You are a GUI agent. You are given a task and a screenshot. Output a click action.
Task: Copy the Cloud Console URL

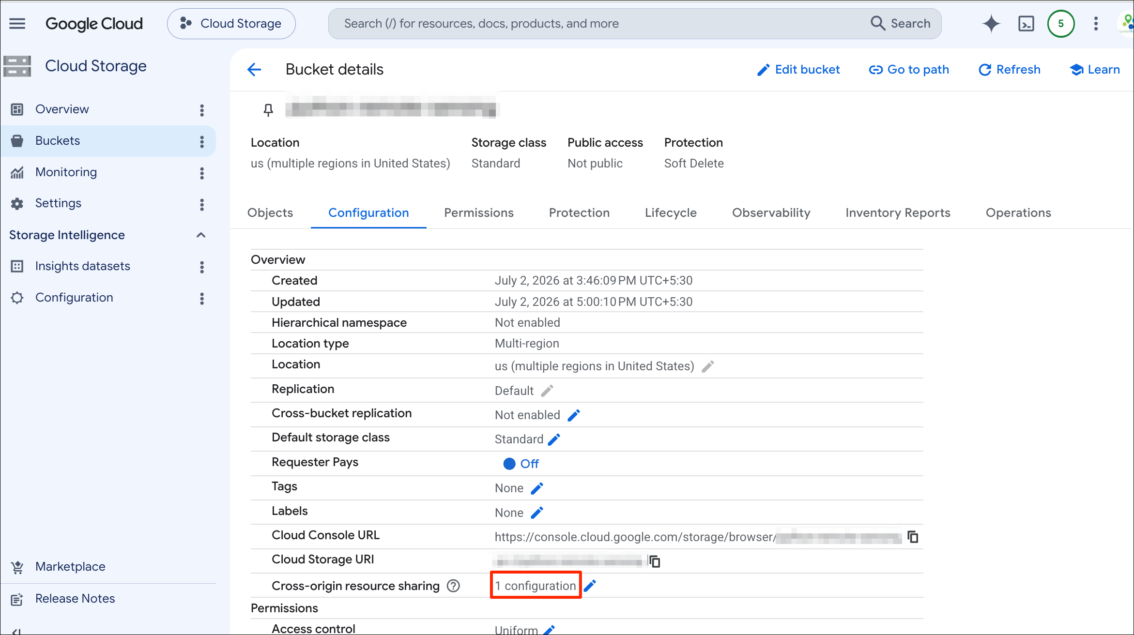coord(913,537)
